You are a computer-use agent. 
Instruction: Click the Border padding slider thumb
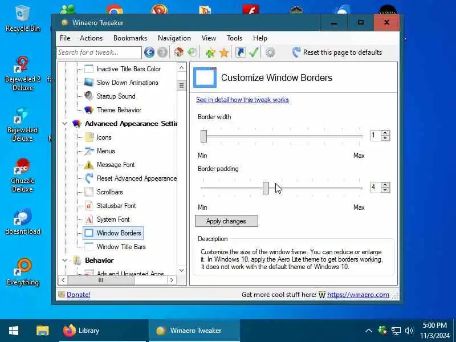(x=266, y=188)
